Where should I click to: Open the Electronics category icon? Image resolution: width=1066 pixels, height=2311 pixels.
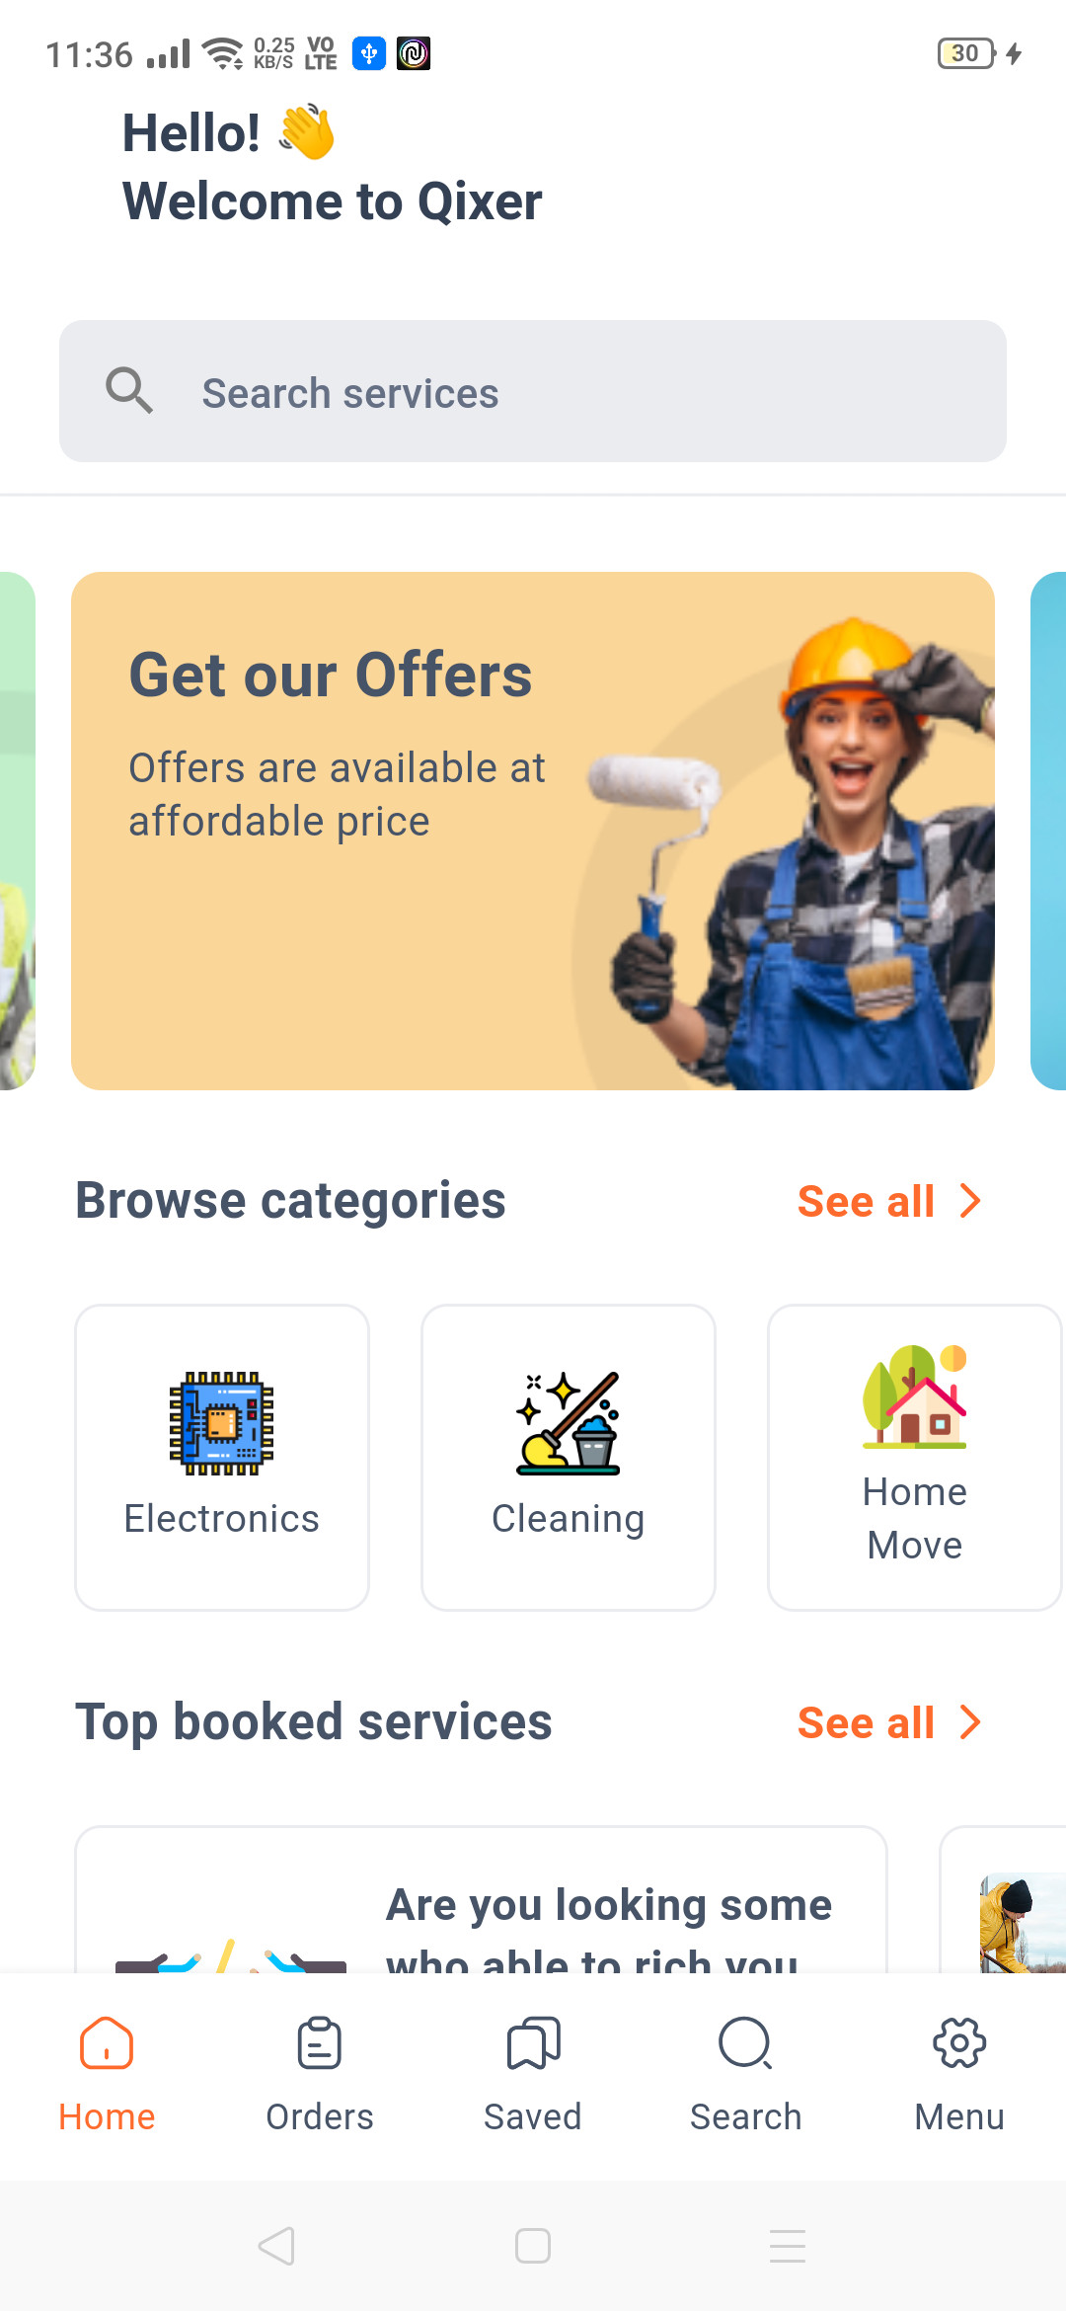point(221,1423)
